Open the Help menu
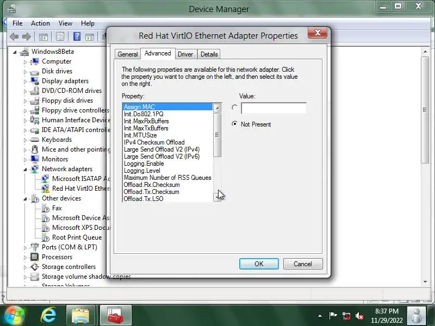The height and width of the screenshot is (326, 435). coord(88,23)
